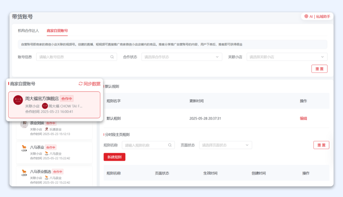Click the small 周大福 CHOW TAI FOOK shop icon
Viewport: 343px width, 197px height.
(45, 106)
